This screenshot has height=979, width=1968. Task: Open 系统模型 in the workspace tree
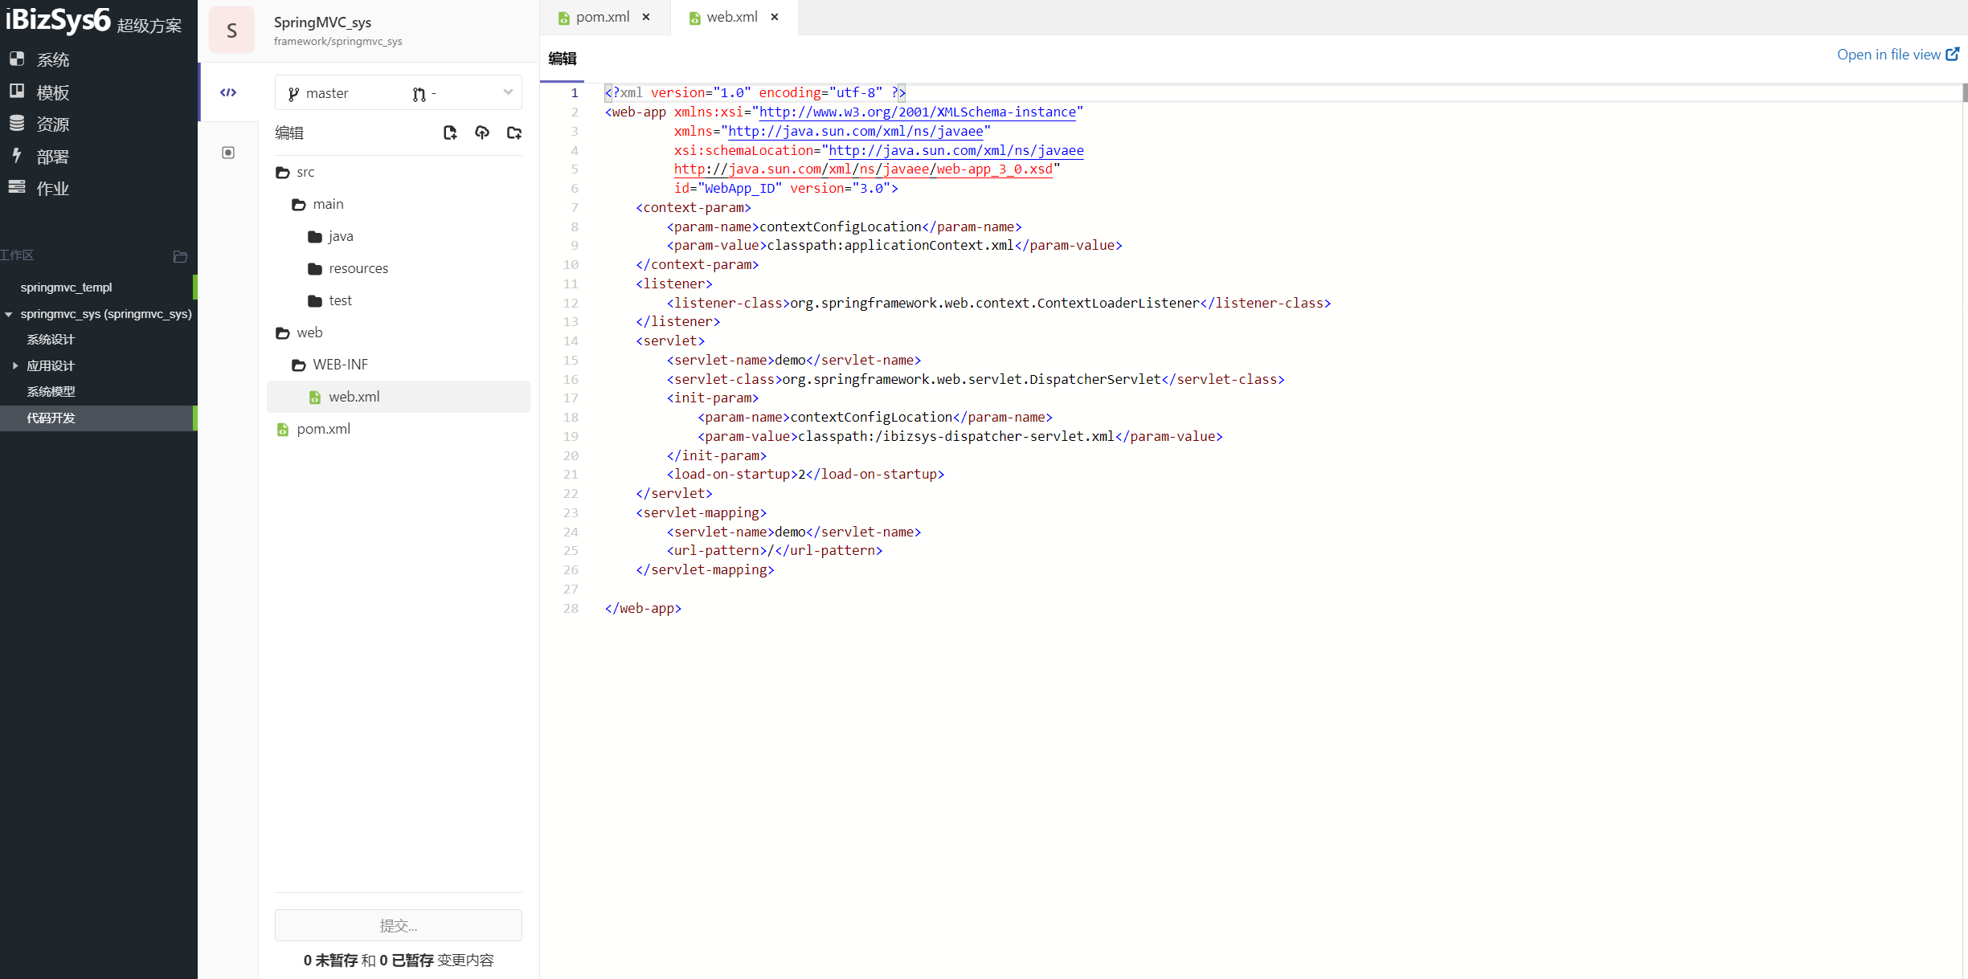coord(51,392)
